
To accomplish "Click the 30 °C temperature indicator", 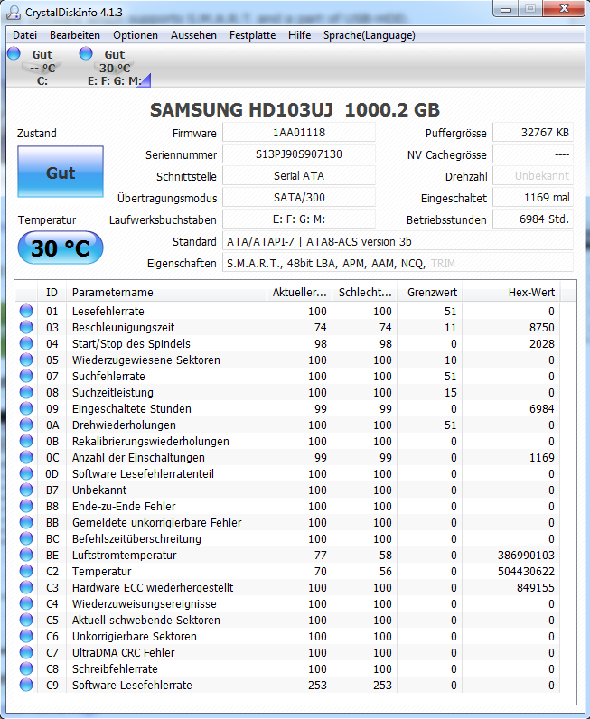I will (x=61, y=247).
